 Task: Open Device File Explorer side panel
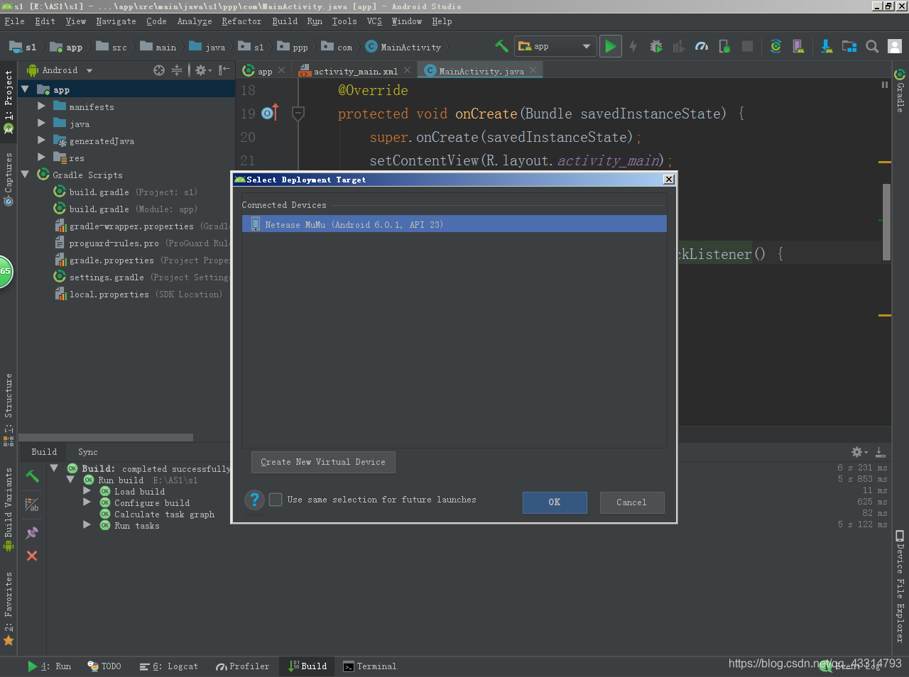pyautogui.click(x=900, y=586)
